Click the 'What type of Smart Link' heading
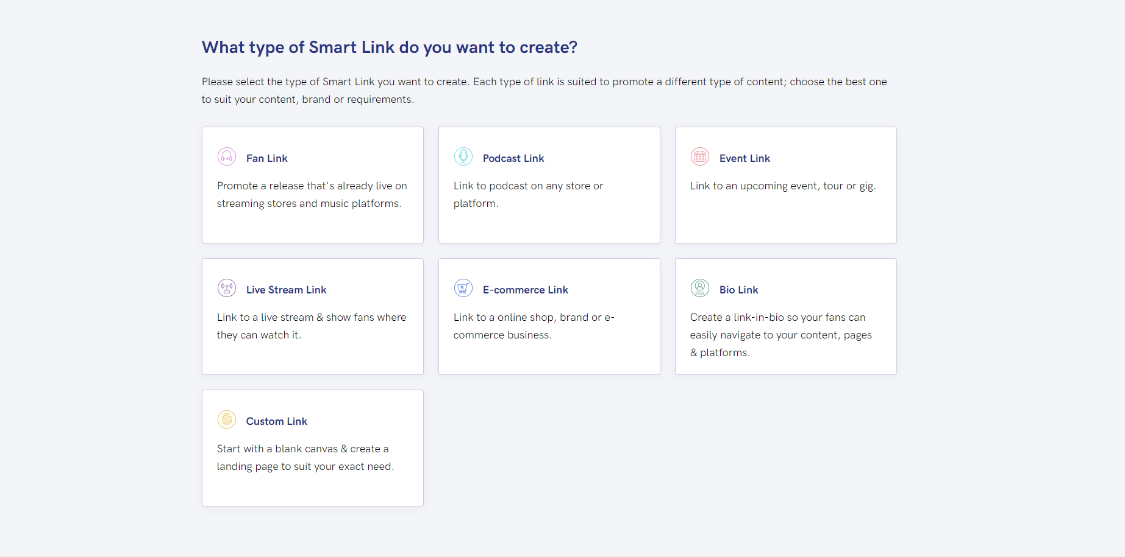The width and height of the screenshot is (1125, 557). pyautogui.click(x=390, y=47)
